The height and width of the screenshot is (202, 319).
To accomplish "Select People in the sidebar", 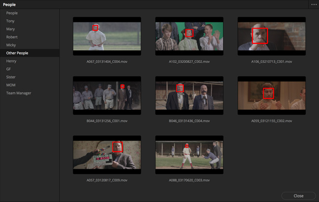I will point(12,13).
